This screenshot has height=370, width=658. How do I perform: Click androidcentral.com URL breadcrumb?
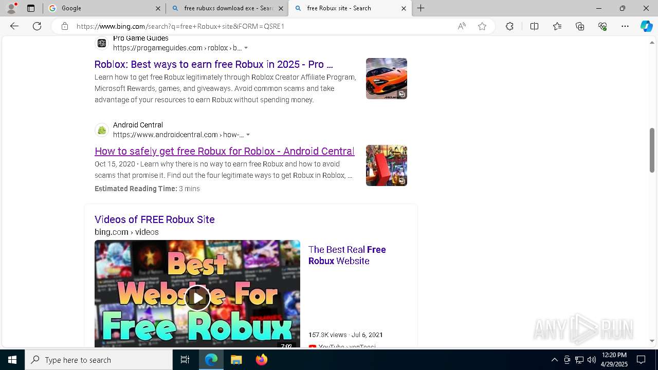(178, 135)
